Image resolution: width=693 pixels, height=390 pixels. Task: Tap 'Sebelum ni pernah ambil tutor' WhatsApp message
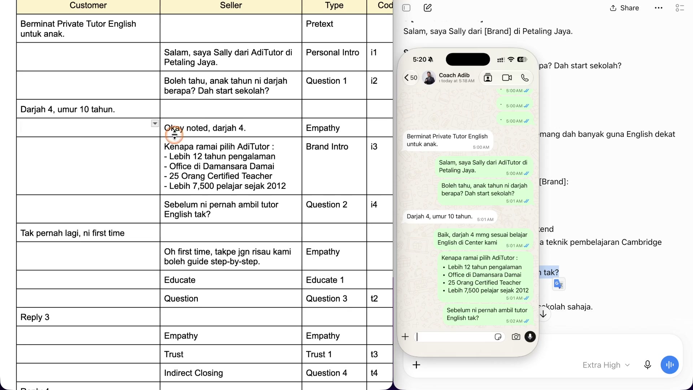[x=488, y=315]
